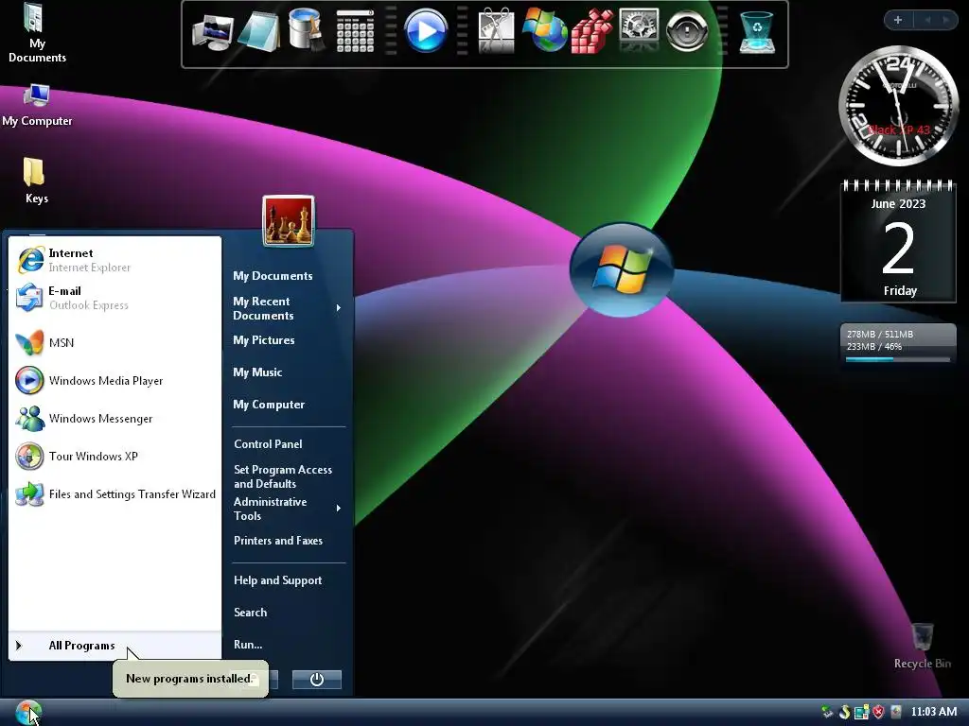Open the gear system settings dock icon

pyautogui.click(x=639, y=29)
